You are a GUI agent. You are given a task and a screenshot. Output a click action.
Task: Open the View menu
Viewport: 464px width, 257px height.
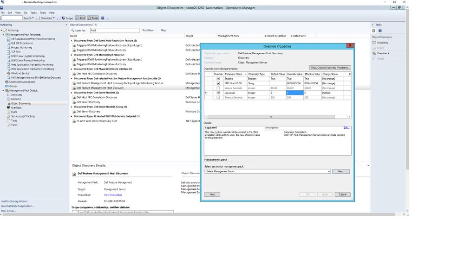(18, 13)
